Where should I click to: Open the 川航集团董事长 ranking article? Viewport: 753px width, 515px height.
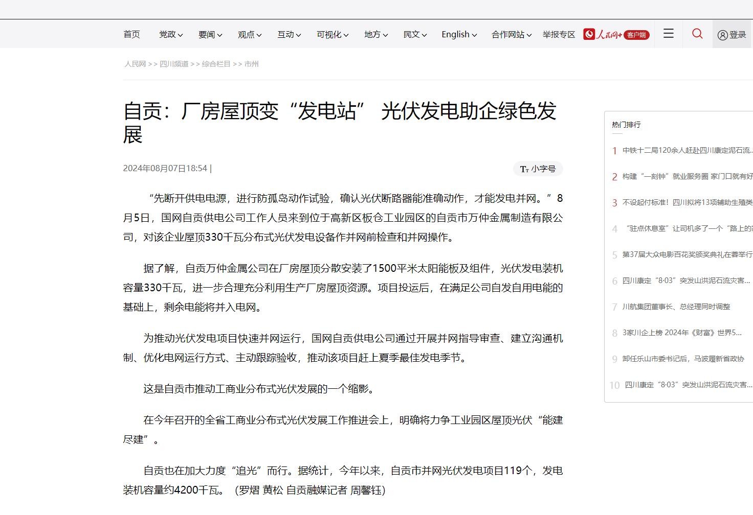(676, 307)
